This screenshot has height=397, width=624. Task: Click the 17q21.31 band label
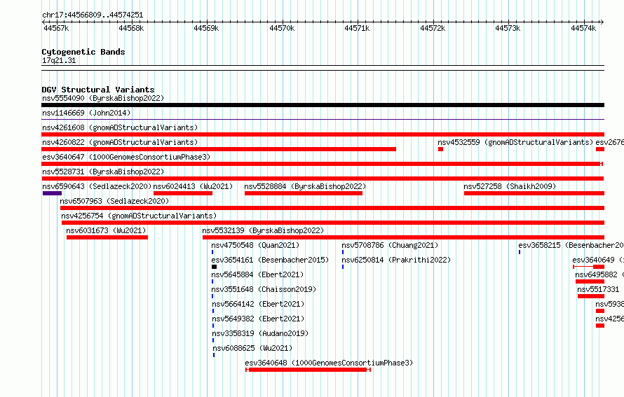click(59, 60)
